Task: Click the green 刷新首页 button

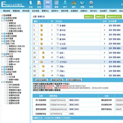Action: pyautogui.click(x=100, y=17)
